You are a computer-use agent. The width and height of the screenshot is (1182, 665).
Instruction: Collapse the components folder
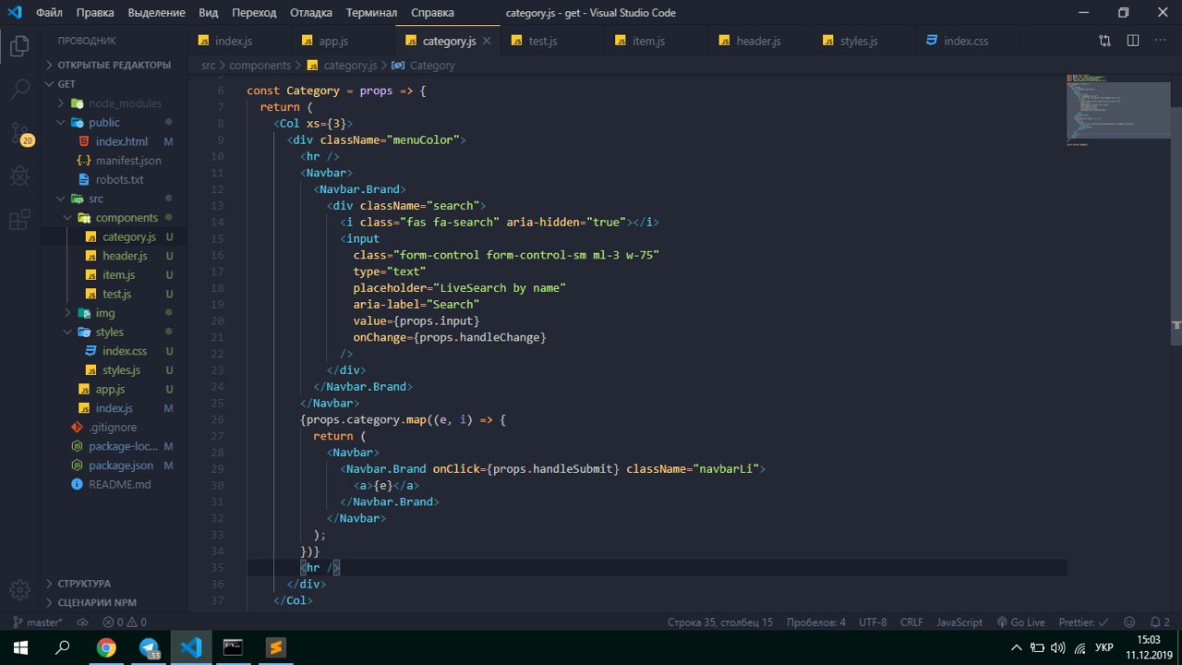pyautogui.click(x=127, y=218)
